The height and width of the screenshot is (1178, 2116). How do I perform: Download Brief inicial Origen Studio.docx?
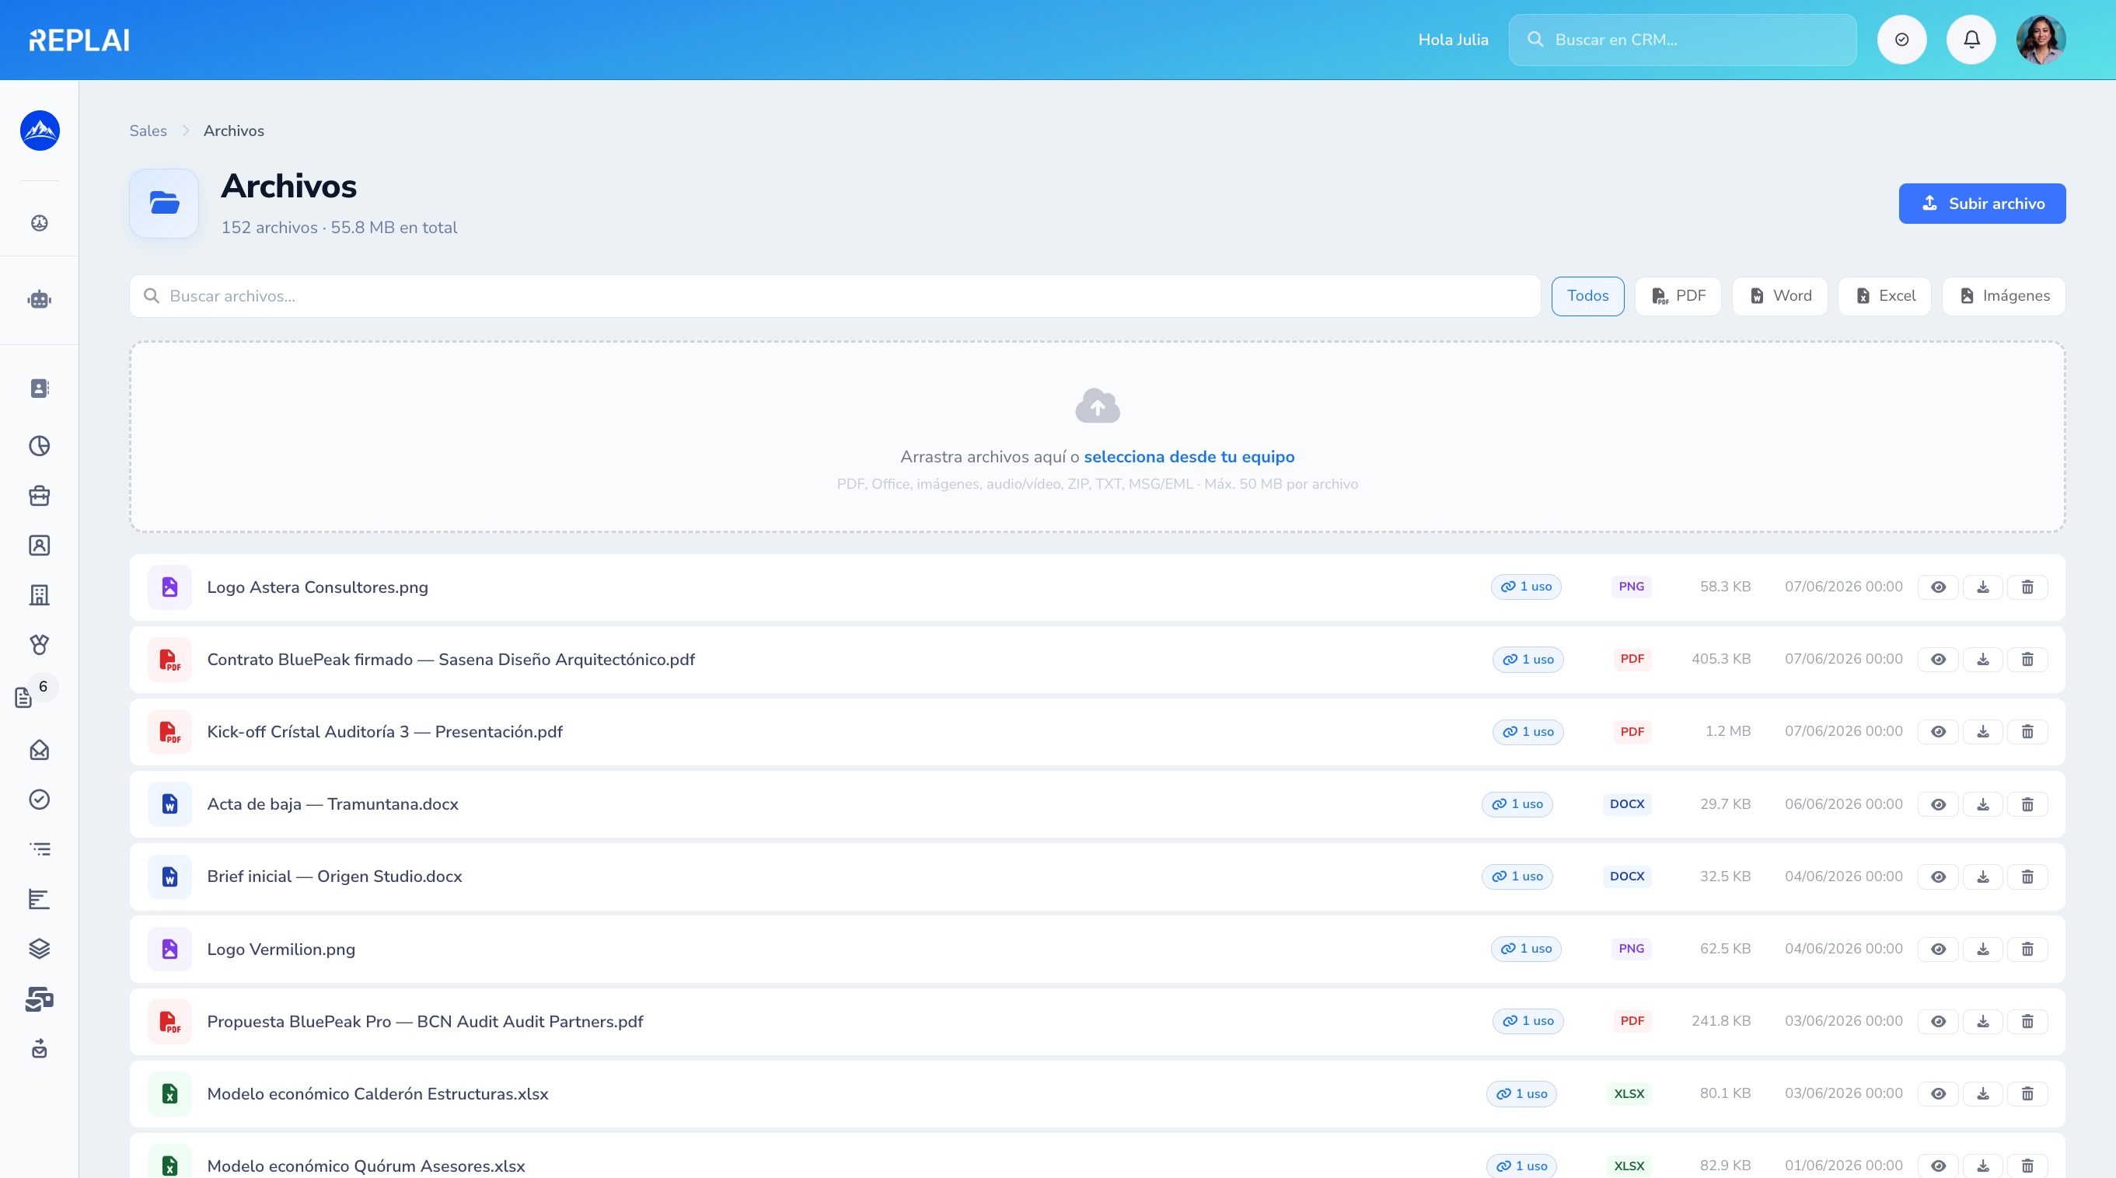click(x=1983, y=877)
